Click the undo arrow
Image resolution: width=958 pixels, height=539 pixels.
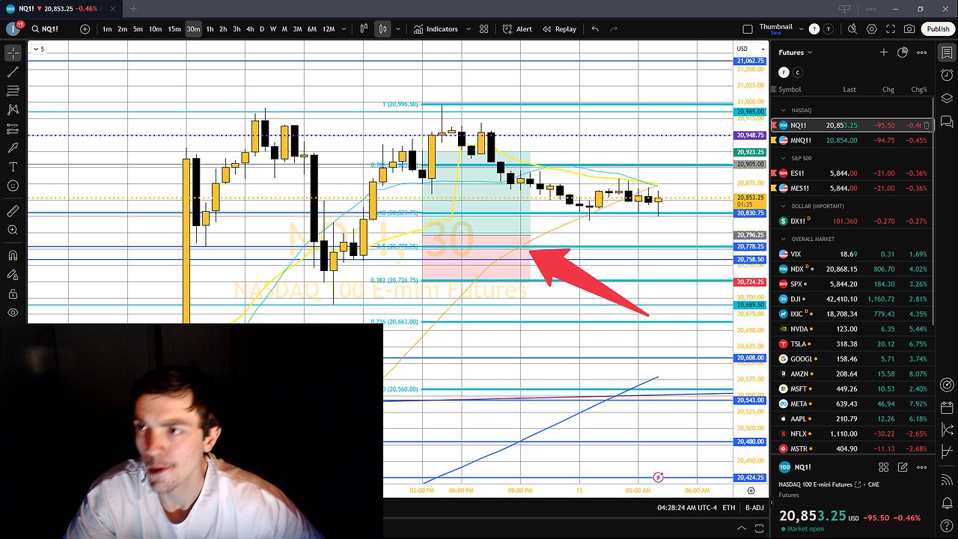[x=595, y=29]
